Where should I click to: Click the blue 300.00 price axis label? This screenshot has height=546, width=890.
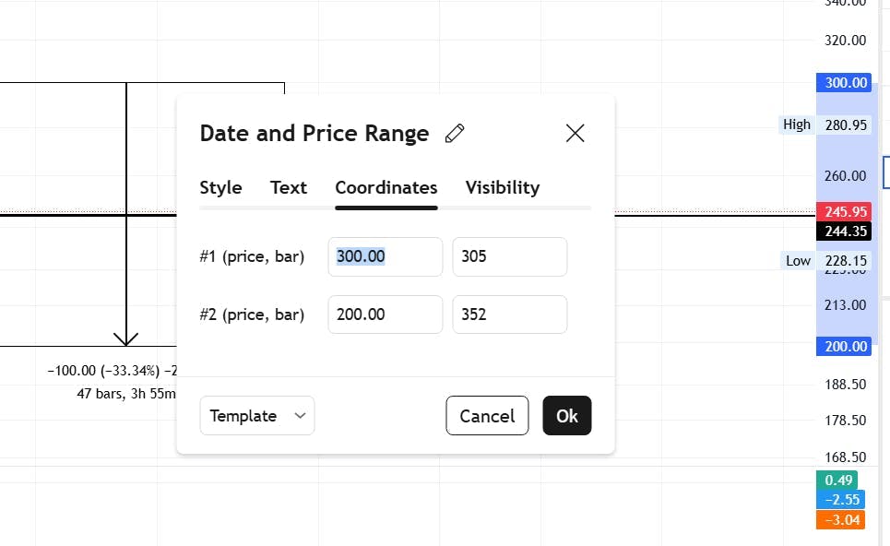[845, 83]
